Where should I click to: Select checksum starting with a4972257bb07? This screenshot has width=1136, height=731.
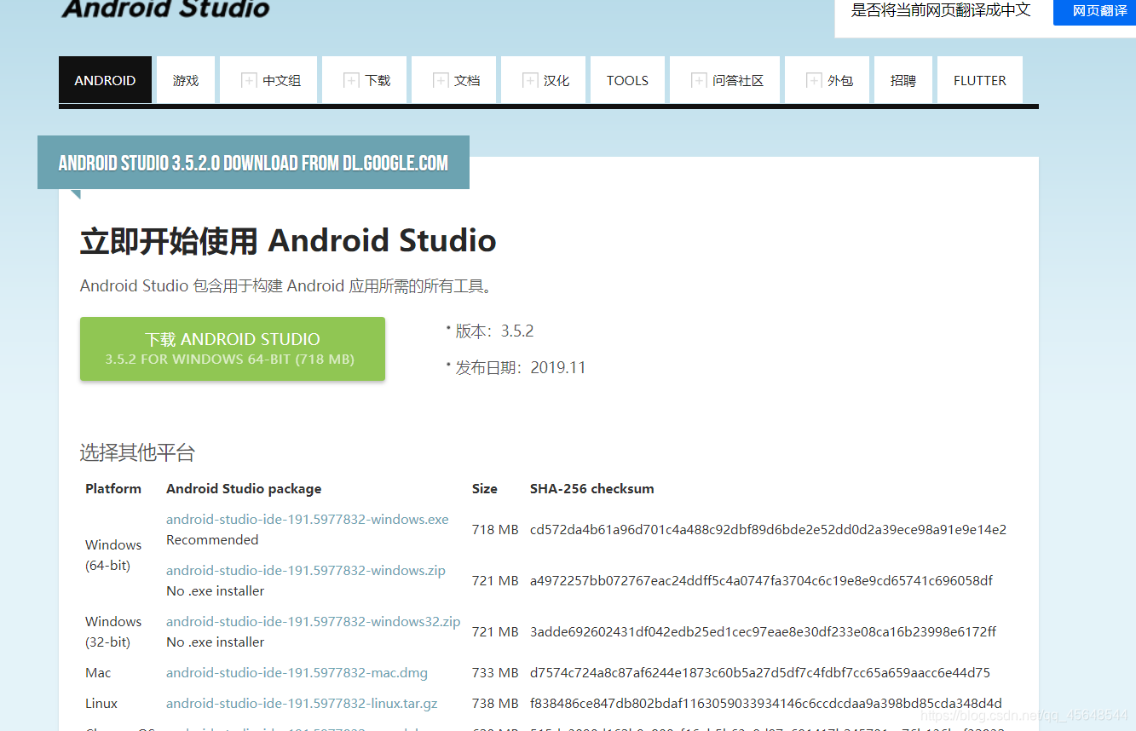tap(761, 581)
